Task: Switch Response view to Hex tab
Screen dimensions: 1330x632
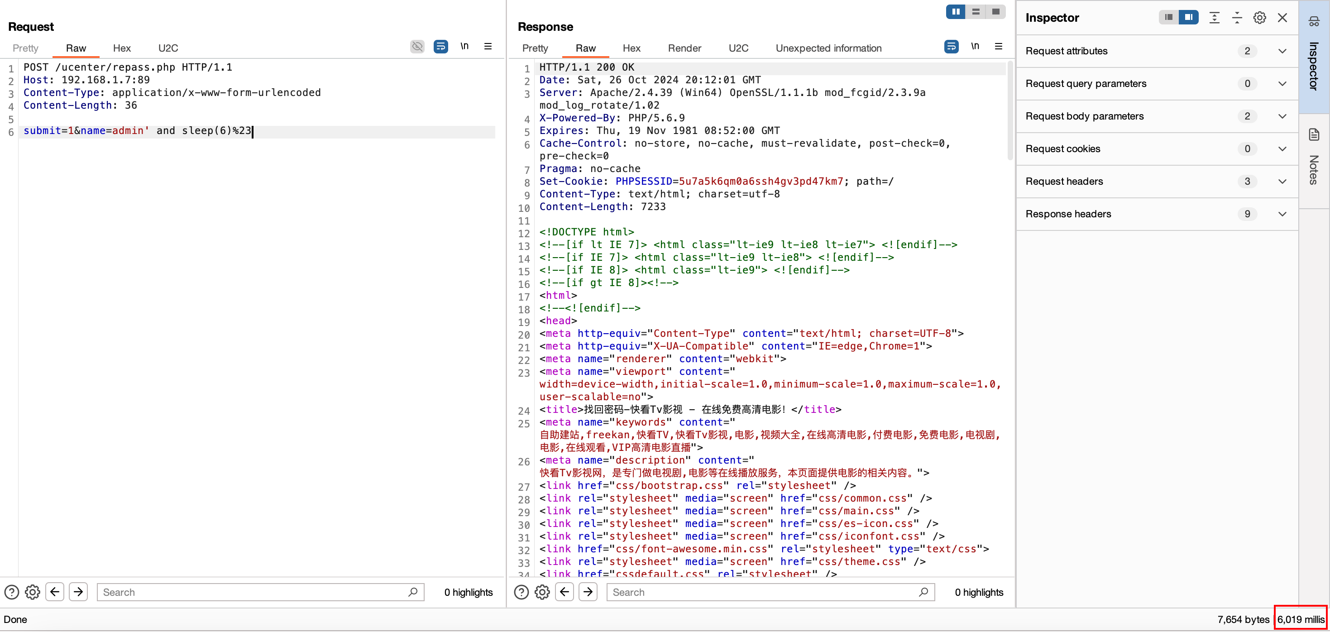Action: click(631, 48)
